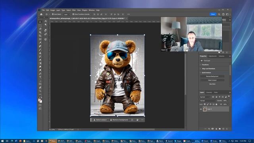Toggle the Auto-Select checkbox
Screen dimensions: 254x143
[53, 14]
